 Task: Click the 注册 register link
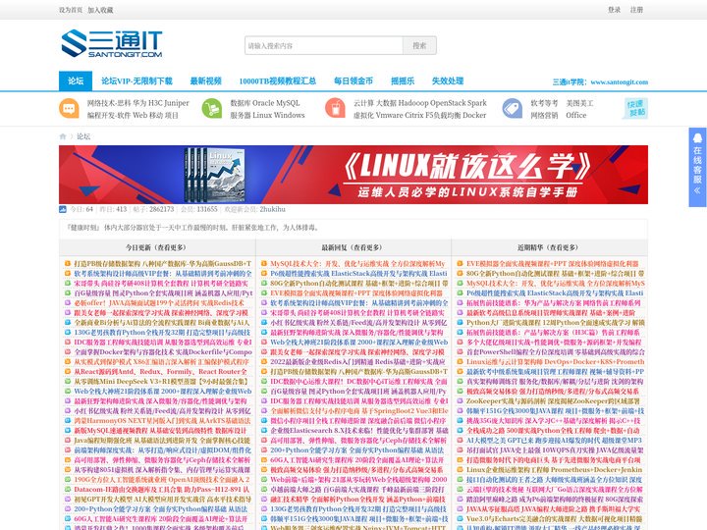636,10
